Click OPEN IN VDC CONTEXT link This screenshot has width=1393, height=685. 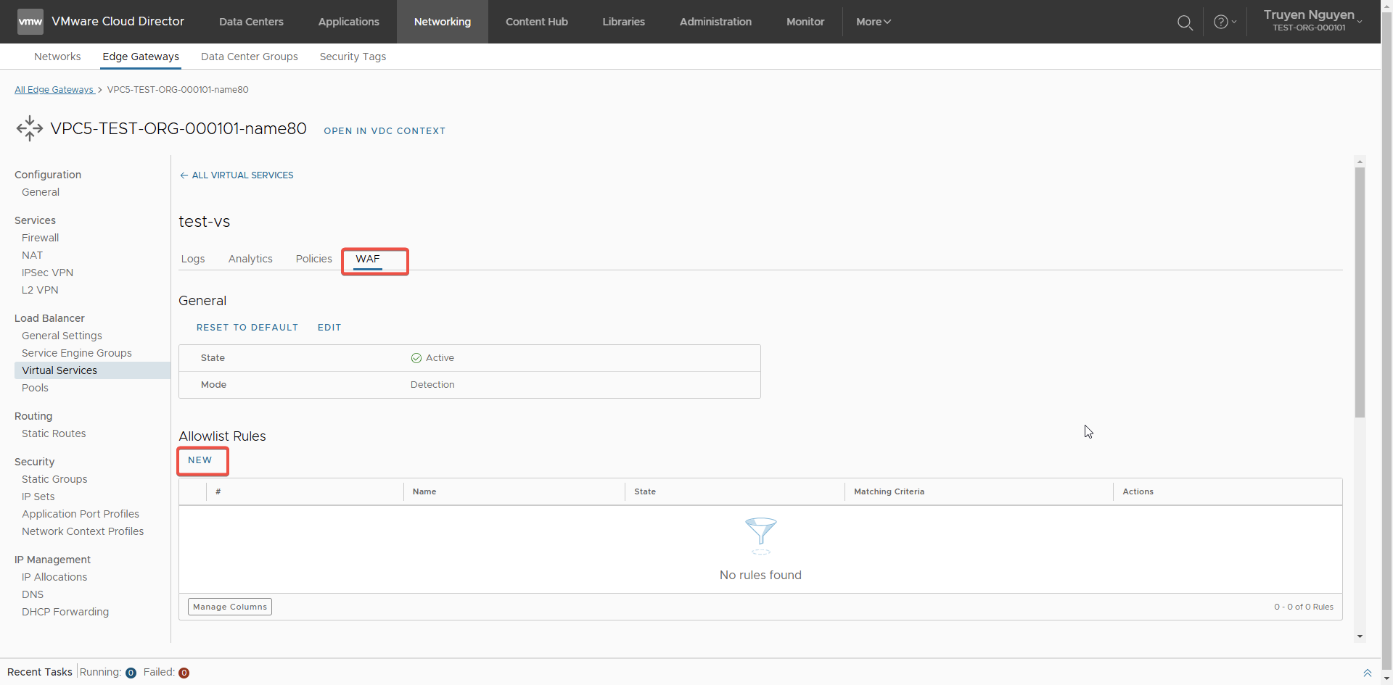(385, 131)
